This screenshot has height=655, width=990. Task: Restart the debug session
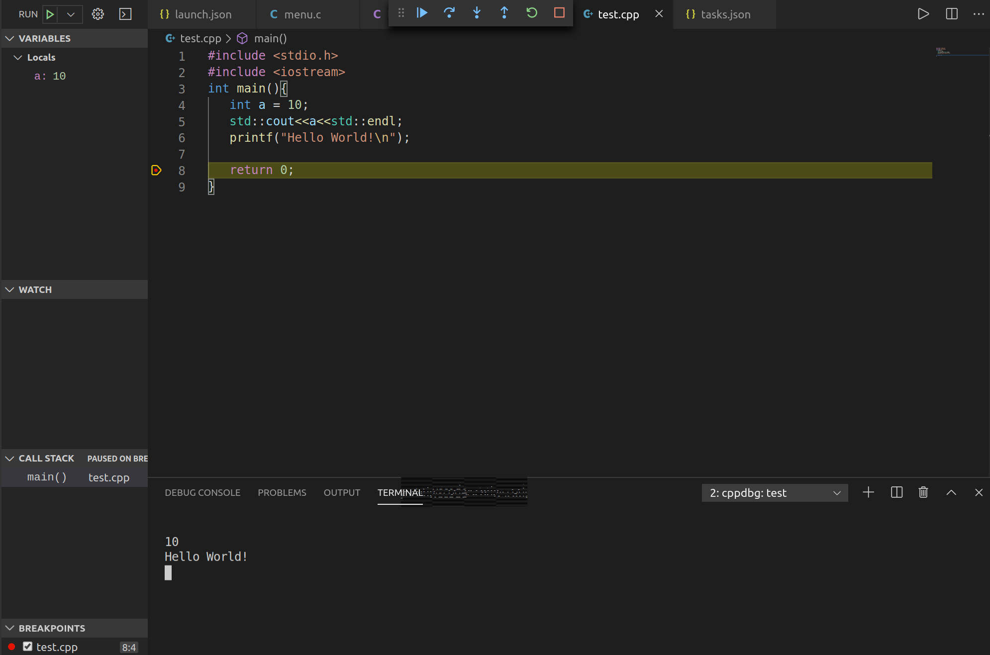531,13
